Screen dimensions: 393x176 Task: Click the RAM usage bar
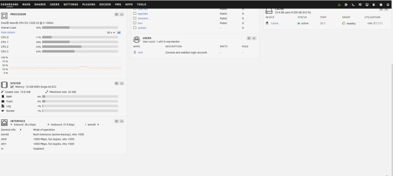tap(80, 97)
